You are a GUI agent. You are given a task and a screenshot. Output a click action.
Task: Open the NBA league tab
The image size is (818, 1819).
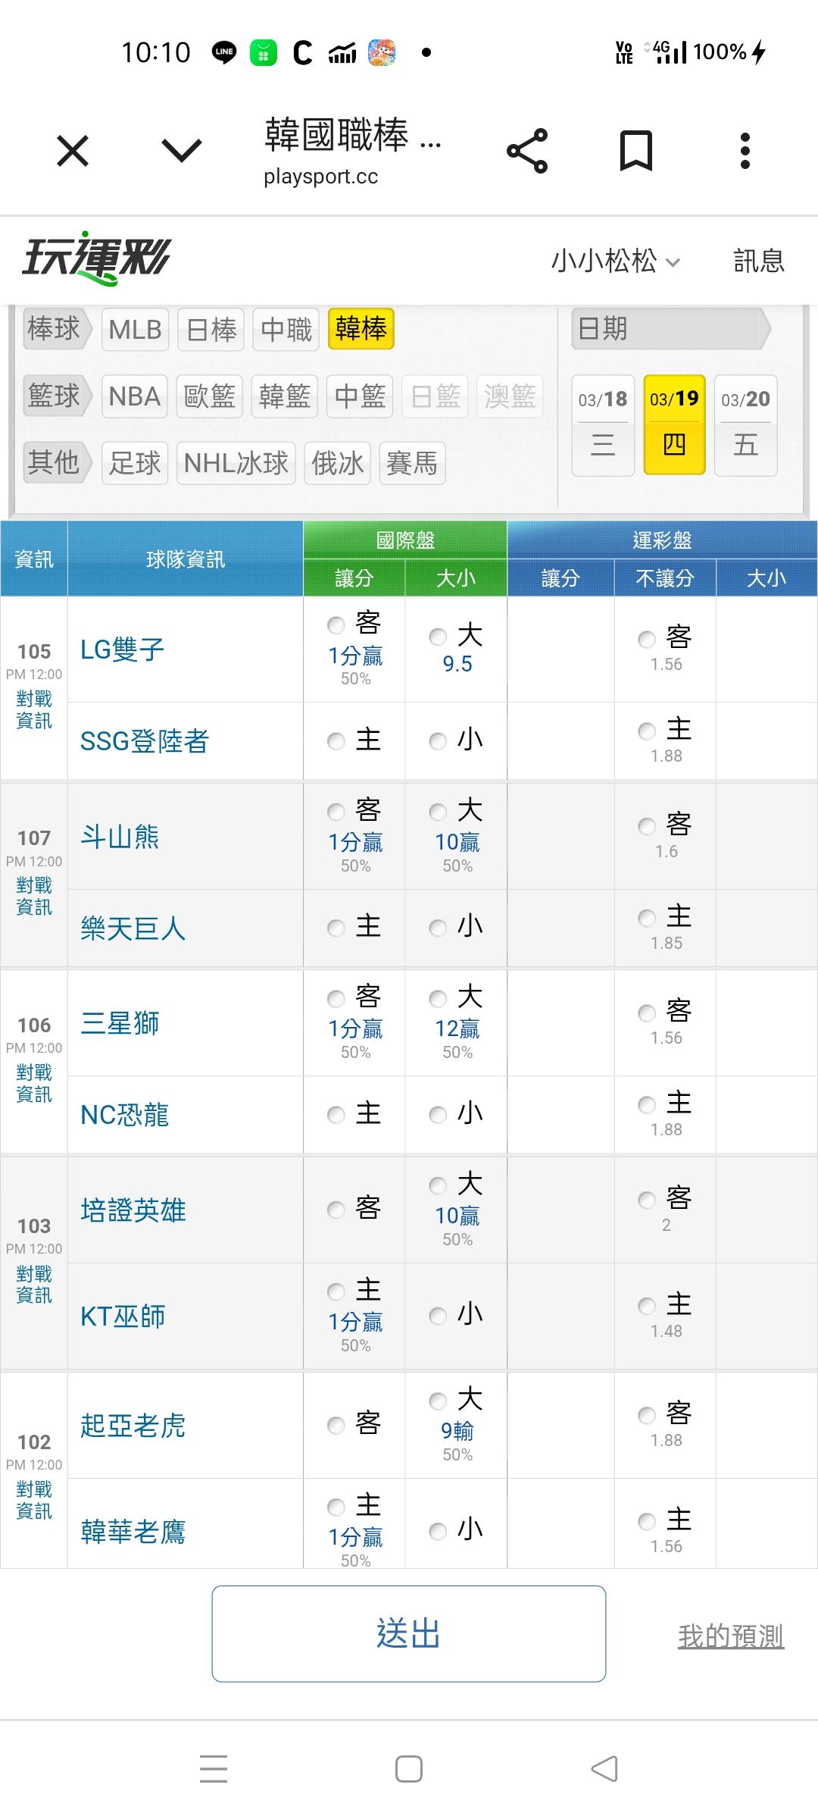pyautogui.click(x=136, y=396)
